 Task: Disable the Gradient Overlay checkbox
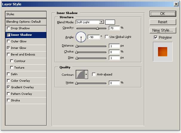coord(8,87)
